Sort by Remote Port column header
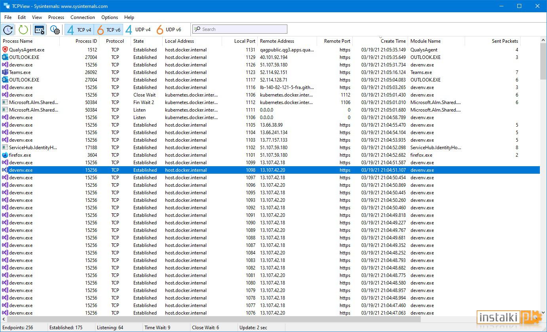The width and height of the screenshot is (547, 332). 334,41
